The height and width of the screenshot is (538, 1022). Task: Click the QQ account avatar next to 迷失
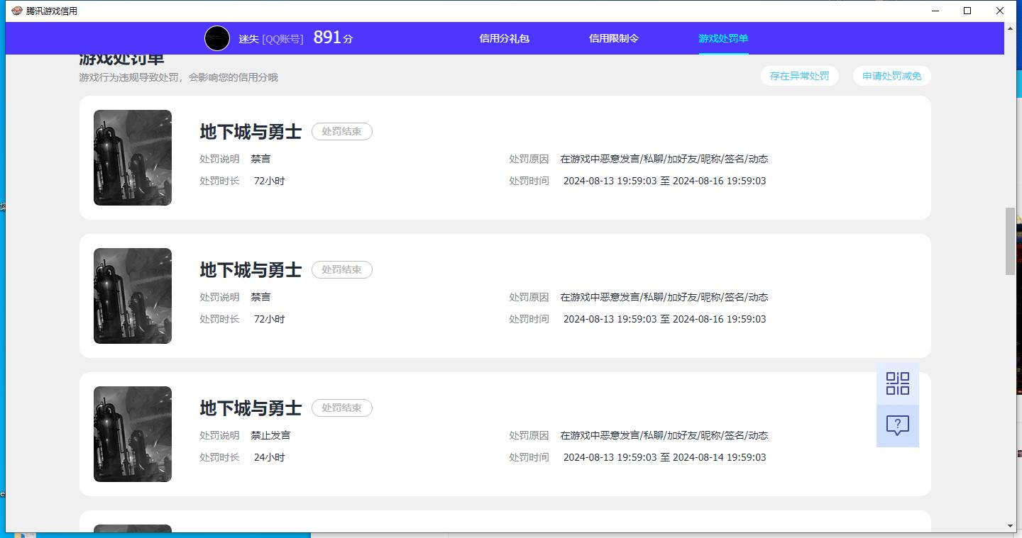point(217,38)
